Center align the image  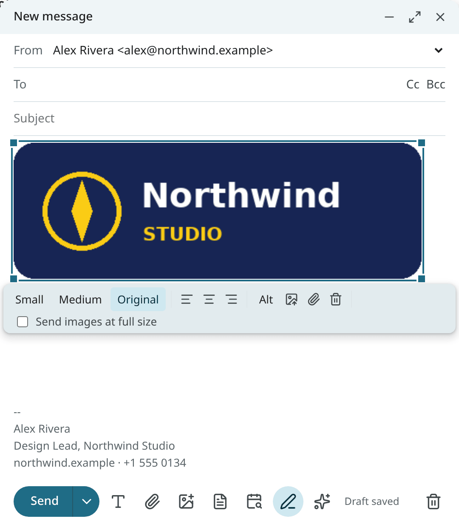click(209, 300)
